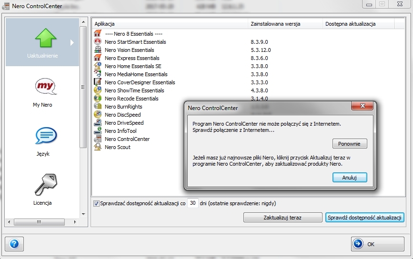413x259 pixels.
Task: Click the version value 8.3.9.0
Action: (259, 42)
